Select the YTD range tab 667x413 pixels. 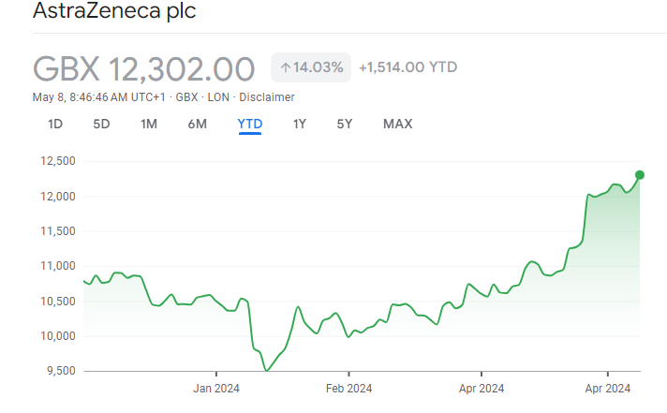tap(250, 124)
